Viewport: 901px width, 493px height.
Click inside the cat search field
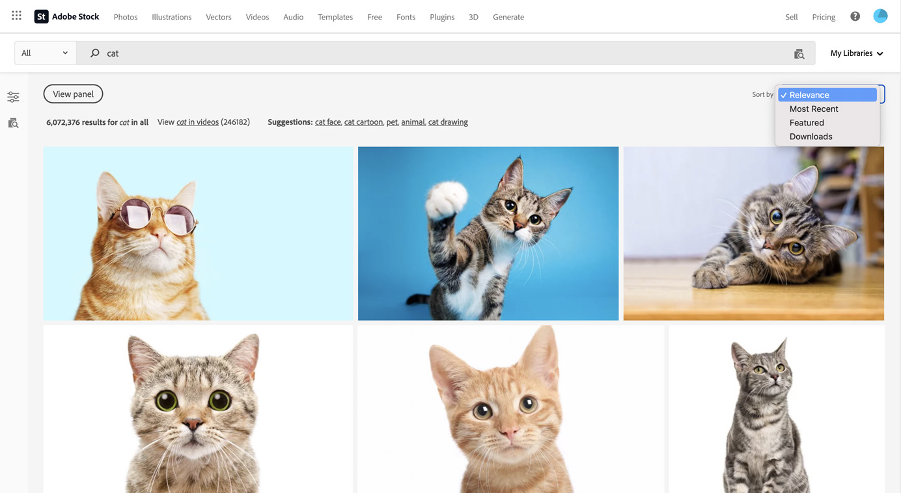[443, 53]
